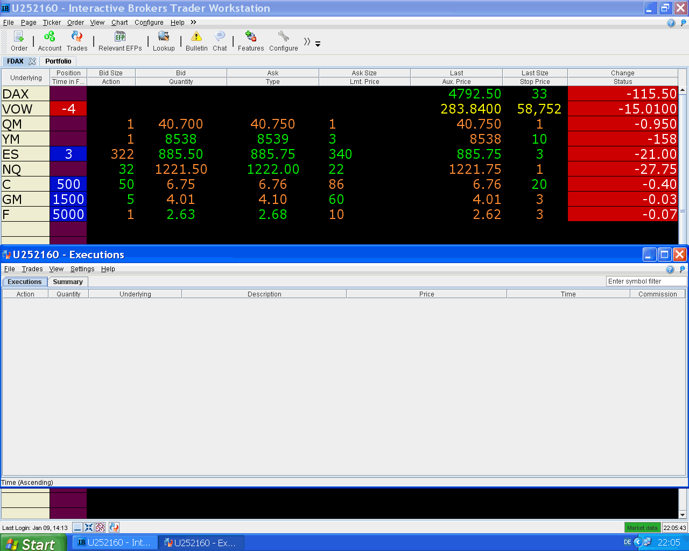Screen dimensions: 689x551
Task: Select the FDAX tab
Action: coord(15,61)
